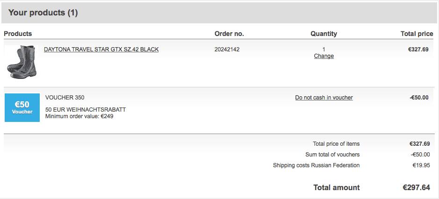439x199 pixels.
Task: Click the Total price of items label
Action: click(336, 144)
